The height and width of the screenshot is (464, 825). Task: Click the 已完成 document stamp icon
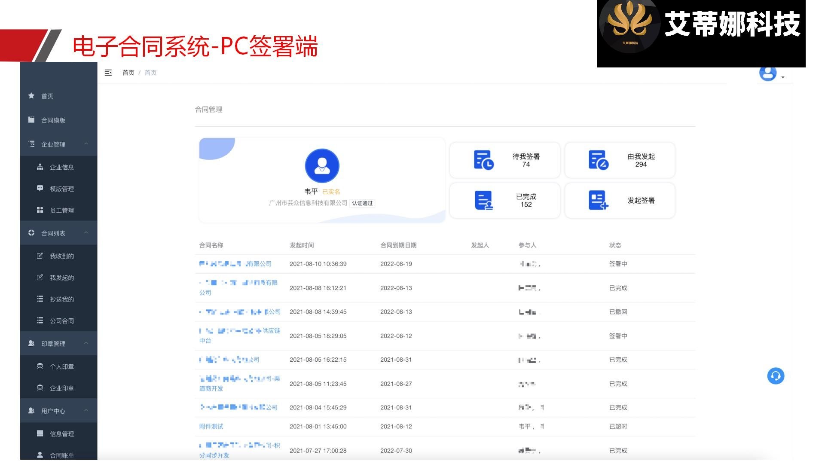tap(483, 200)
